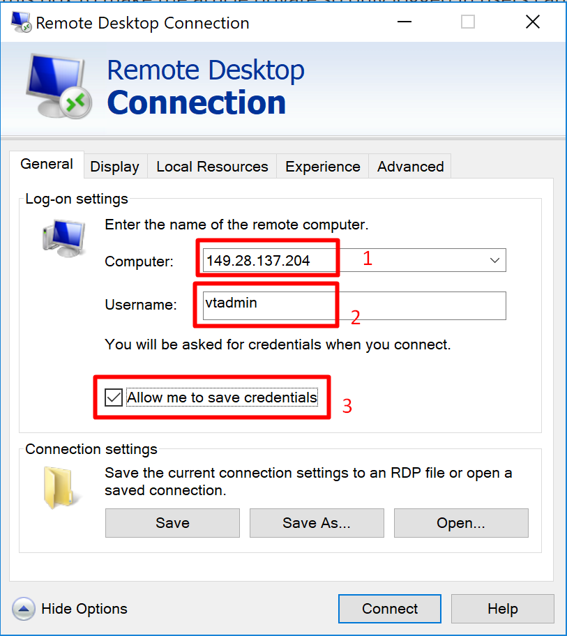Screen dimensions: 567x636
Task: Expand the Computer dropdown arrow
Action: pyautogui.click(x=494, y=260)
